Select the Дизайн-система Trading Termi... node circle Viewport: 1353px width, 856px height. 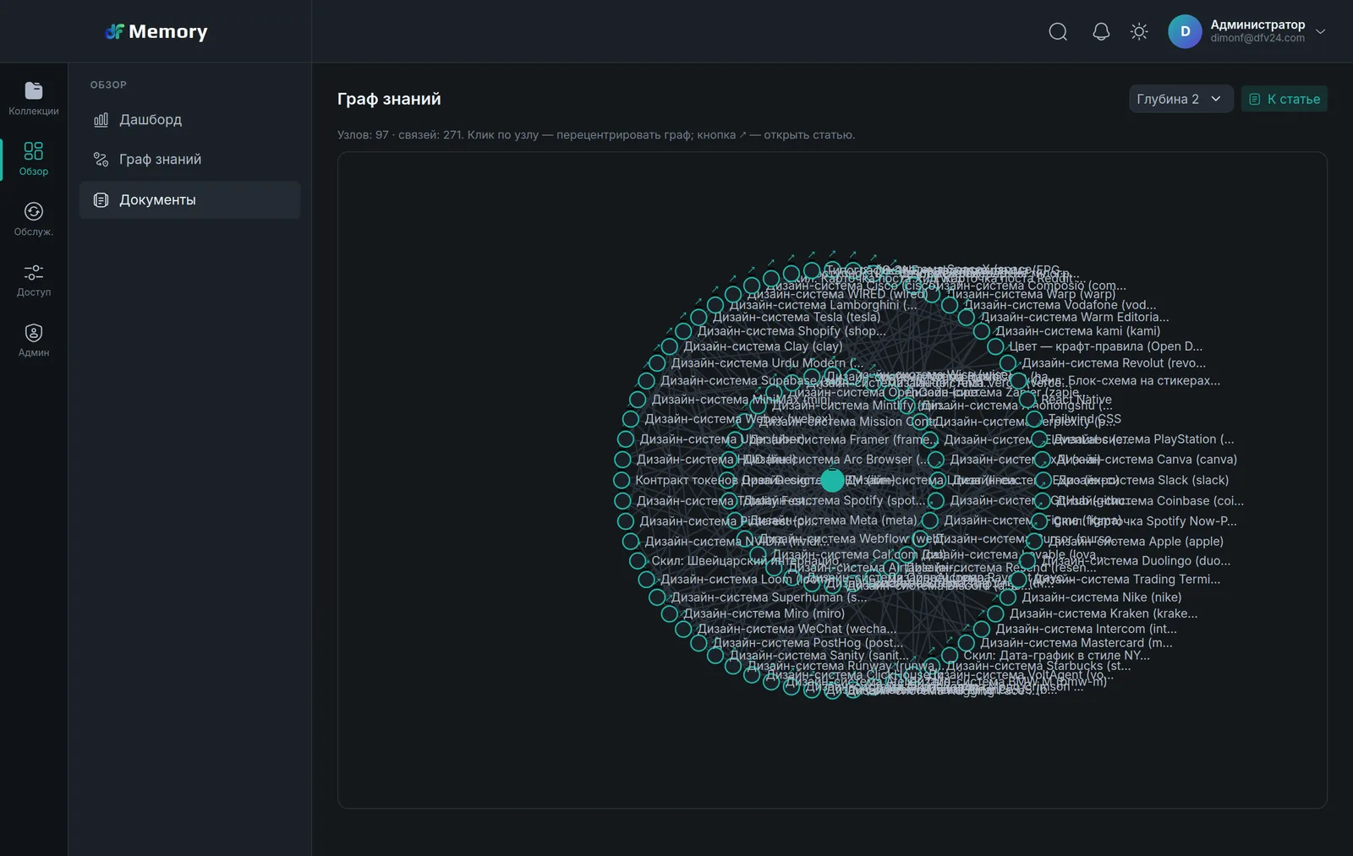tap(1019, 580)
